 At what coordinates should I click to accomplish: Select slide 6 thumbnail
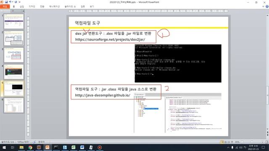point(14,105)
